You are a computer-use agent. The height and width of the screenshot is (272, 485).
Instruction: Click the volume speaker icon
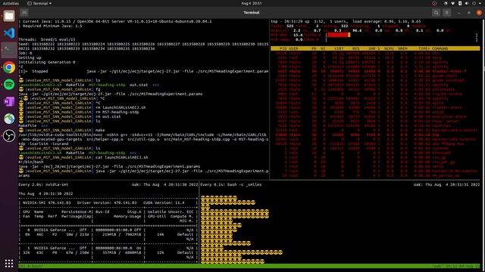point(467,3)
